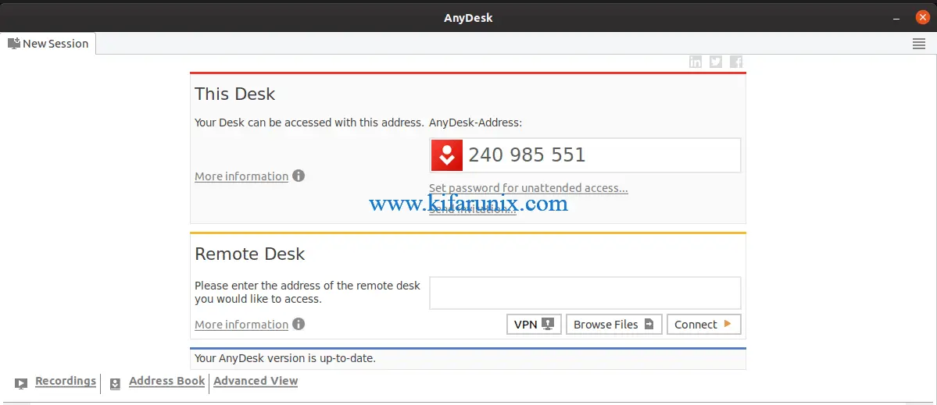This screenshot has width=937, height=405.
Task: Open the Address Book link
Action: (166, 381)
